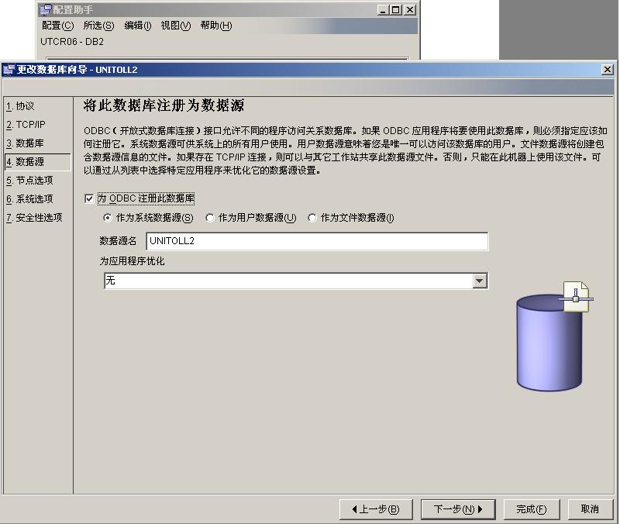Go to wizard step 1. 协议
This screenshot has height=524, width=620.
point(20,106)
